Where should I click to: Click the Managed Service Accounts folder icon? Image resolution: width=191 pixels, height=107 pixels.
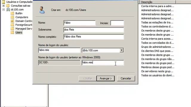[12, 29]
